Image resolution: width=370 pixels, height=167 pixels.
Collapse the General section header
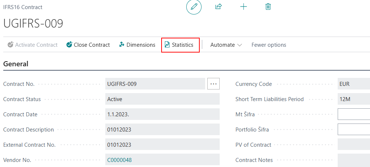[16, 64]
